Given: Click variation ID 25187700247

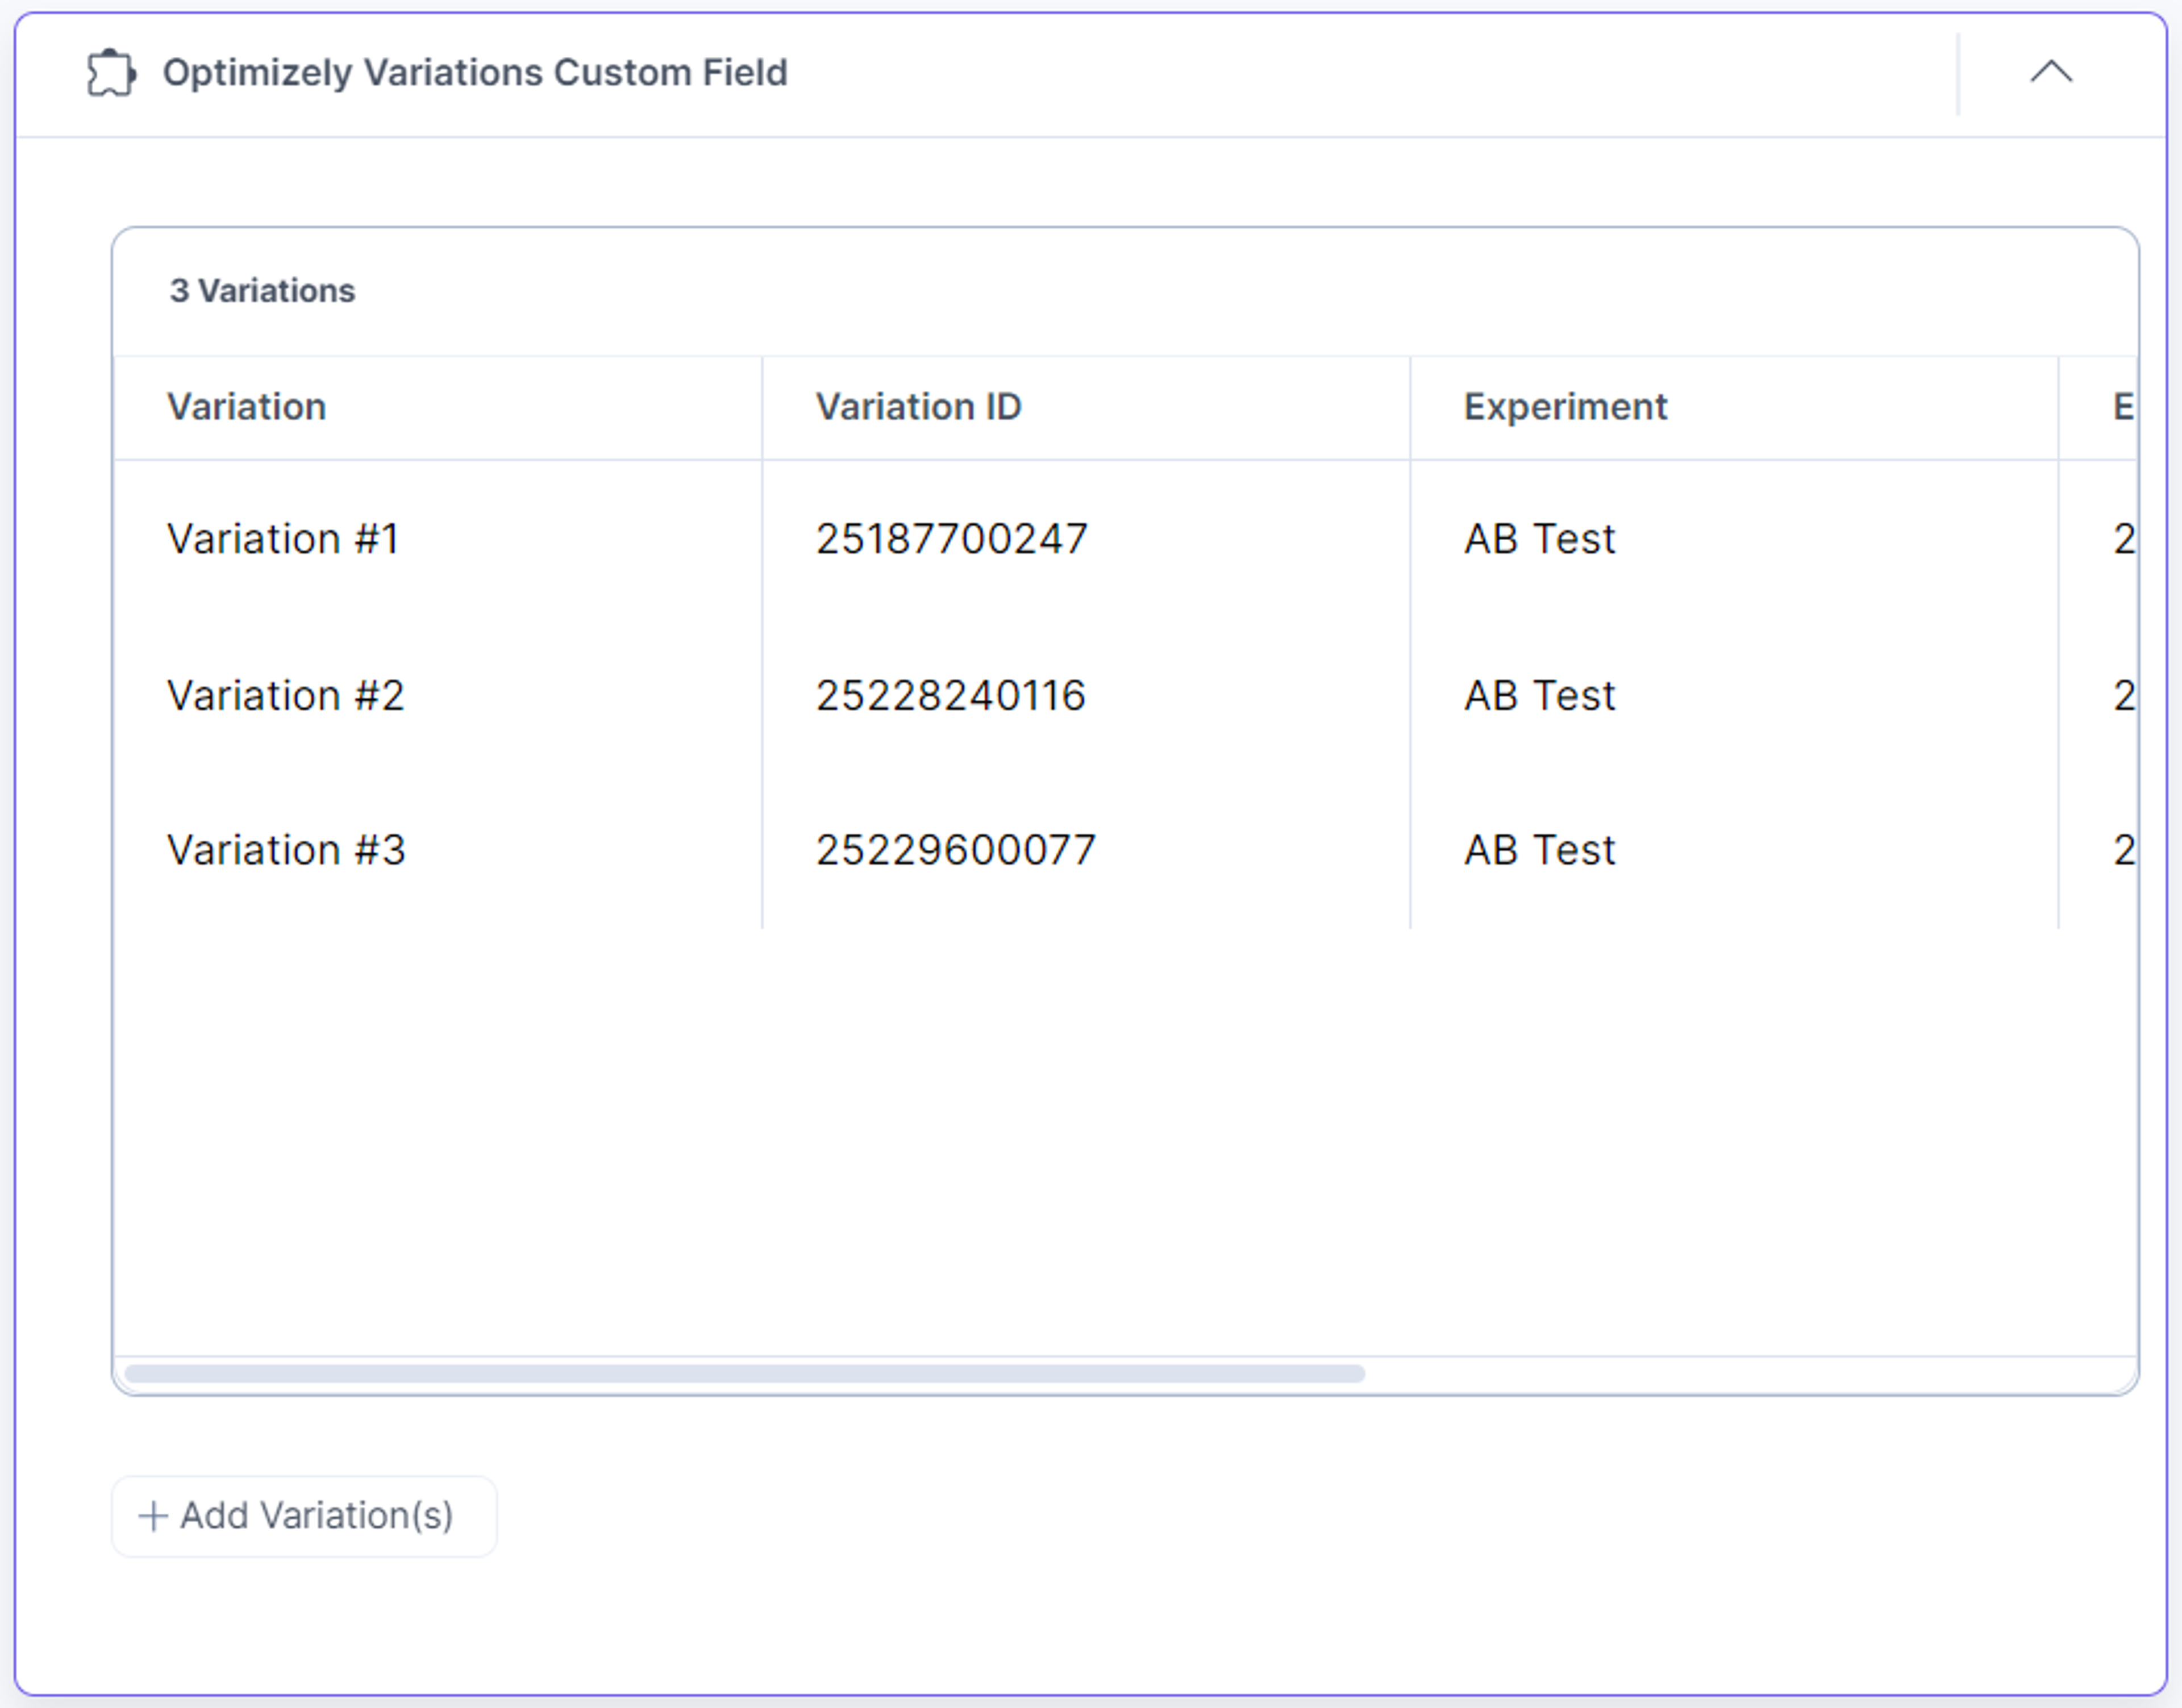Looking at the screenshot, I should click(x=951, y=539).
